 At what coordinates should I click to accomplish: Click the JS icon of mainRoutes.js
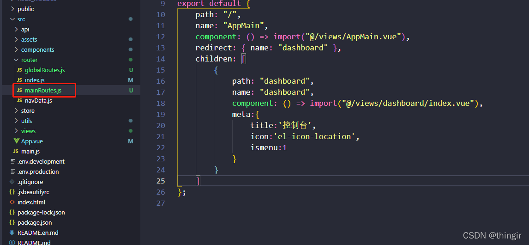coord(19,90)
